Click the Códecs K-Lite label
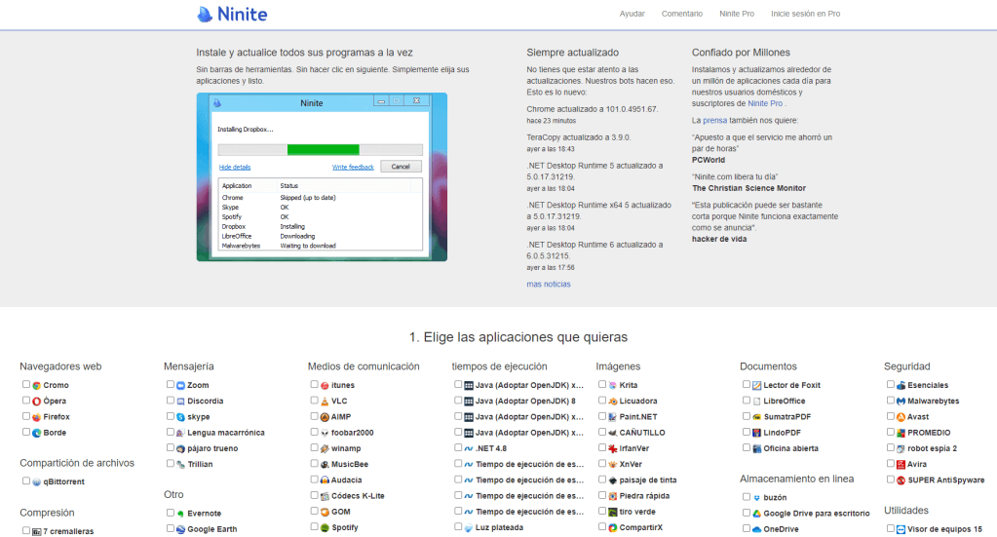 (x=358, y=496)
